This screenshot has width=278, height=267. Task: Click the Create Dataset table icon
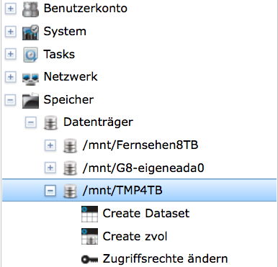click(x=89, y=214)
